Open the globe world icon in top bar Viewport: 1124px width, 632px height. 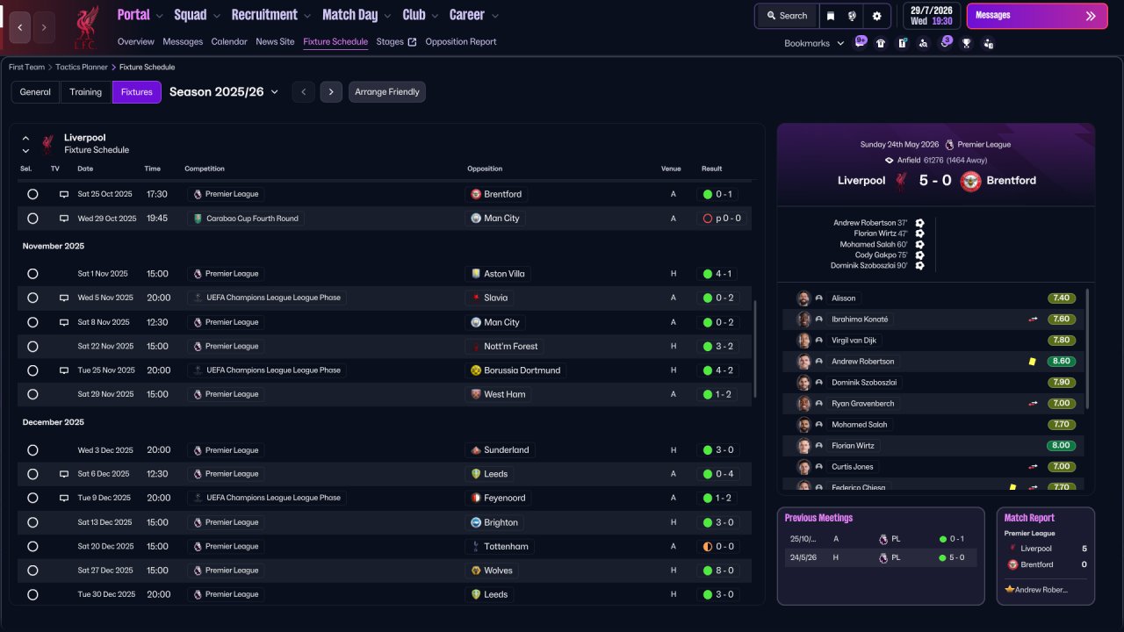pos(852,16)
